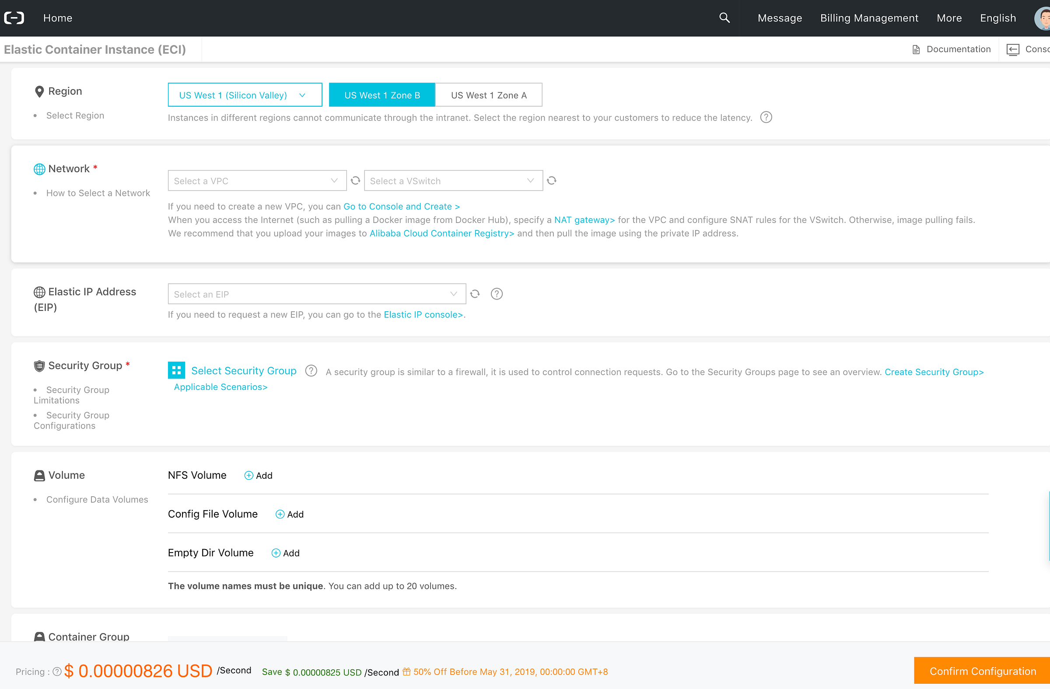Refresh the VPC list
Image resolution: width=1050 pixels, height=689 pixels.
click(x=355, y=180)
